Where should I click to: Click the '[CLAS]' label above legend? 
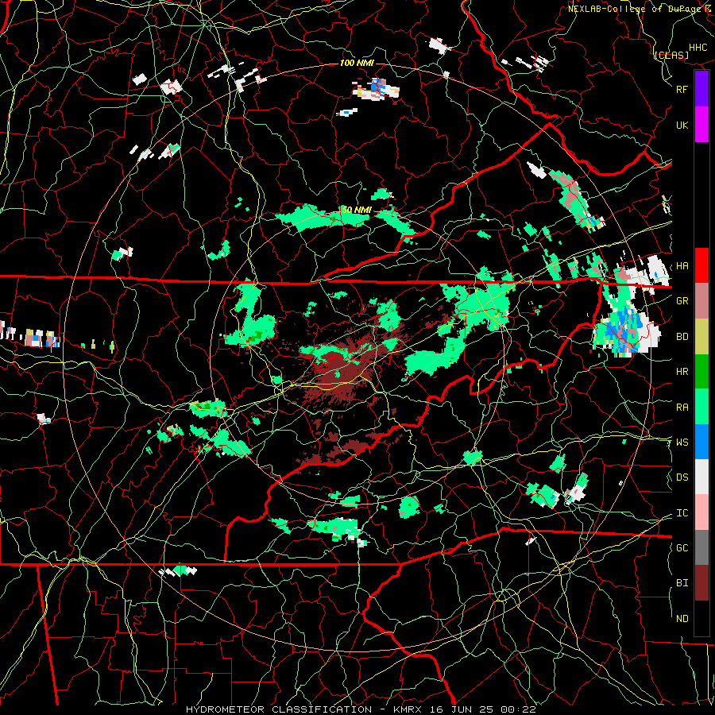pos(671,56)
